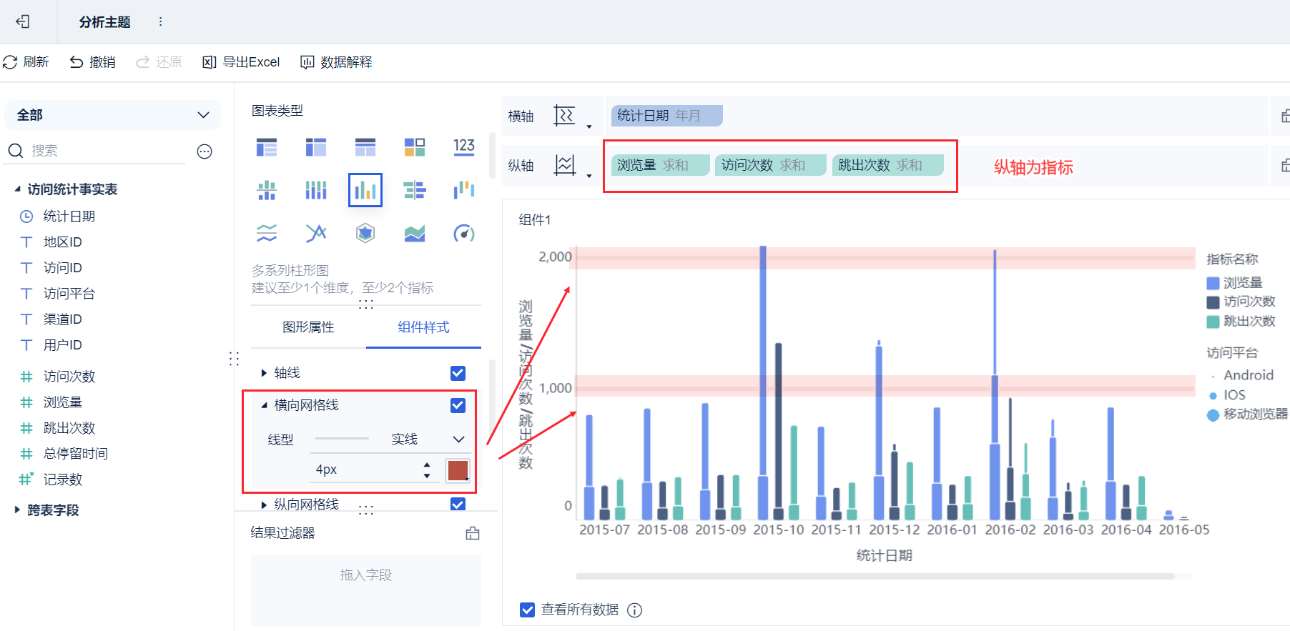The width and height of the screenshot is (1290, 631).
Task: Toggle the 轴线 checkbox
Action: [x=458, y=373]
